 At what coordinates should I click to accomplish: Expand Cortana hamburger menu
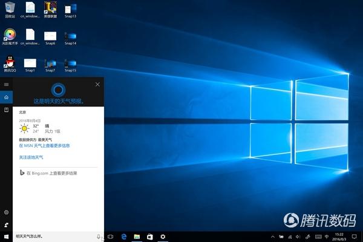[6, 84]
